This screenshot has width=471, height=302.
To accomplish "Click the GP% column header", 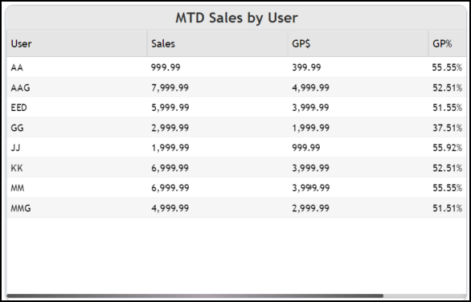I will pyautogui.click(x=448, y=43).
